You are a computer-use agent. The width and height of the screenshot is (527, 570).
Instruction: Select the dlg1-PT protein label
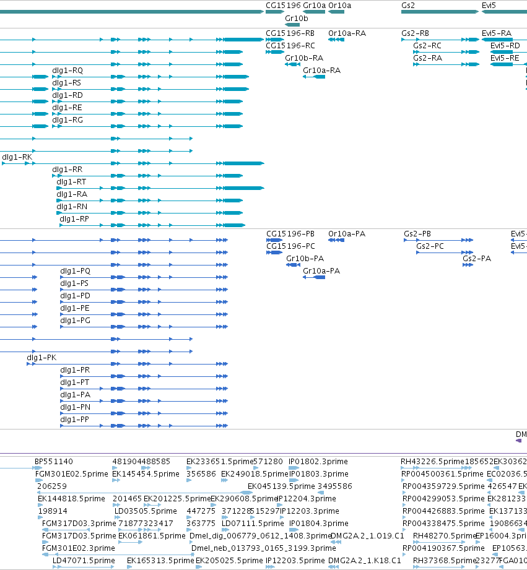(x=75, y=382)
